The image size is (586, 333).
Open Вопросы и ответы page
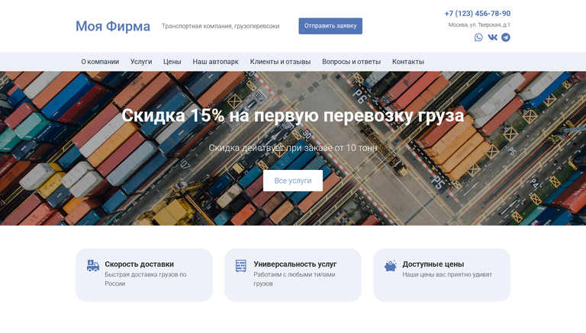click(351, 62)
